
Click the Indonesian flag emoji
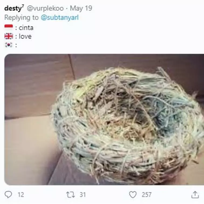click(x=9, y=27)
